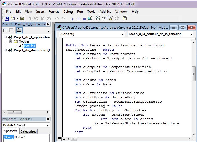Open the Format menu
Viewport: 197px width, 142px height.
click(x=54, y=12)
